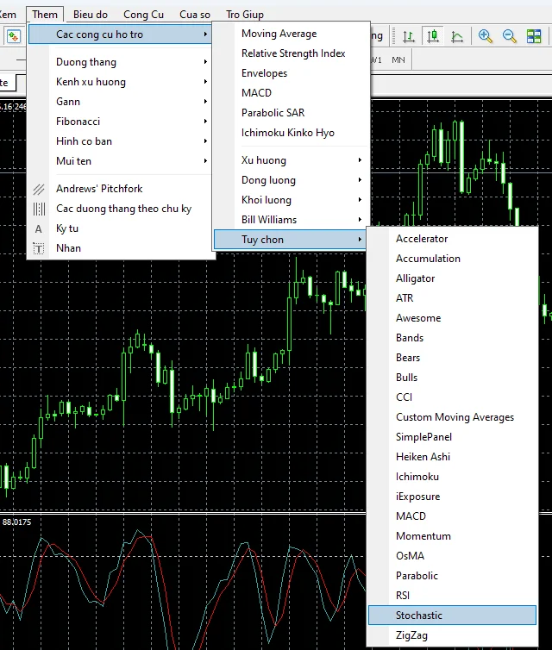
Task: Zoom out the chart view
Action: tap(509, 36)
